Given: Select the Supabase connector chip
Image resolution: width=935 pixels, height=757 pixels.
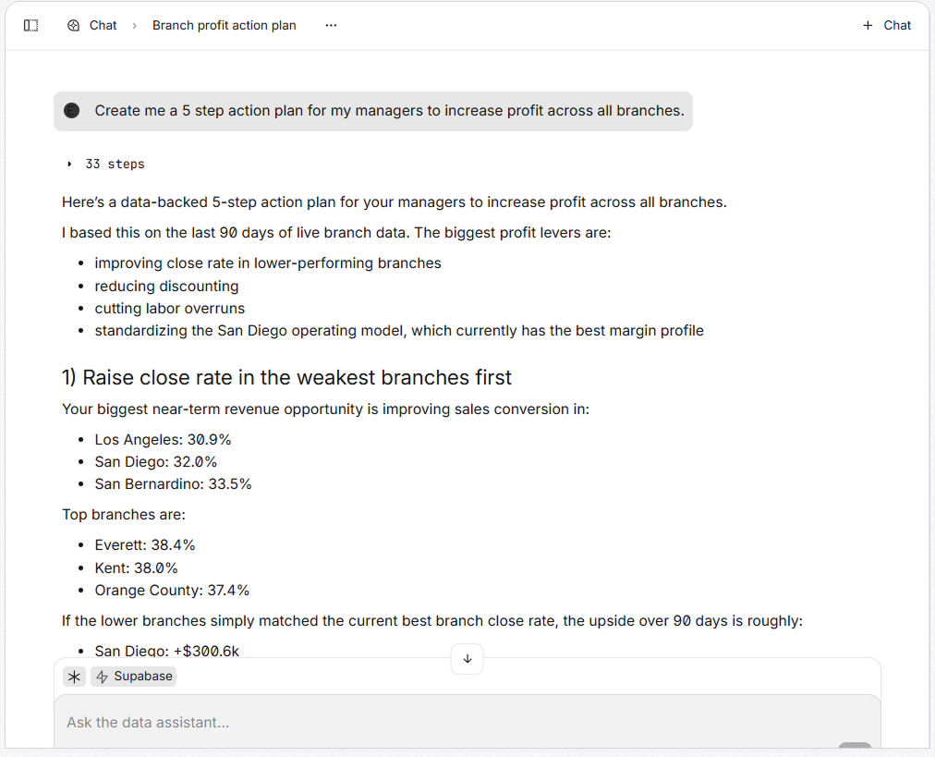Looking at the screenshot, I should pos(134,677).
